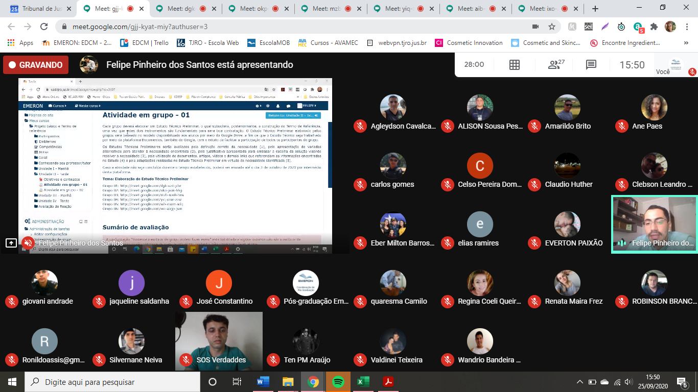Bookmark this page with the star icon
Image resolution: width=698 pixels, height=392 pixels.
click(x=552, y=27)
